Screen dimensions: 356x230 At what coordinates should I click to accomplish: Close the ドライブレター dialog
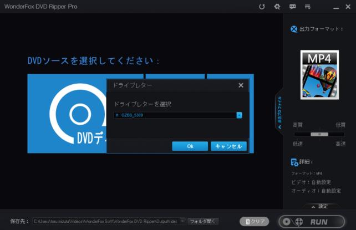(241, 85)
